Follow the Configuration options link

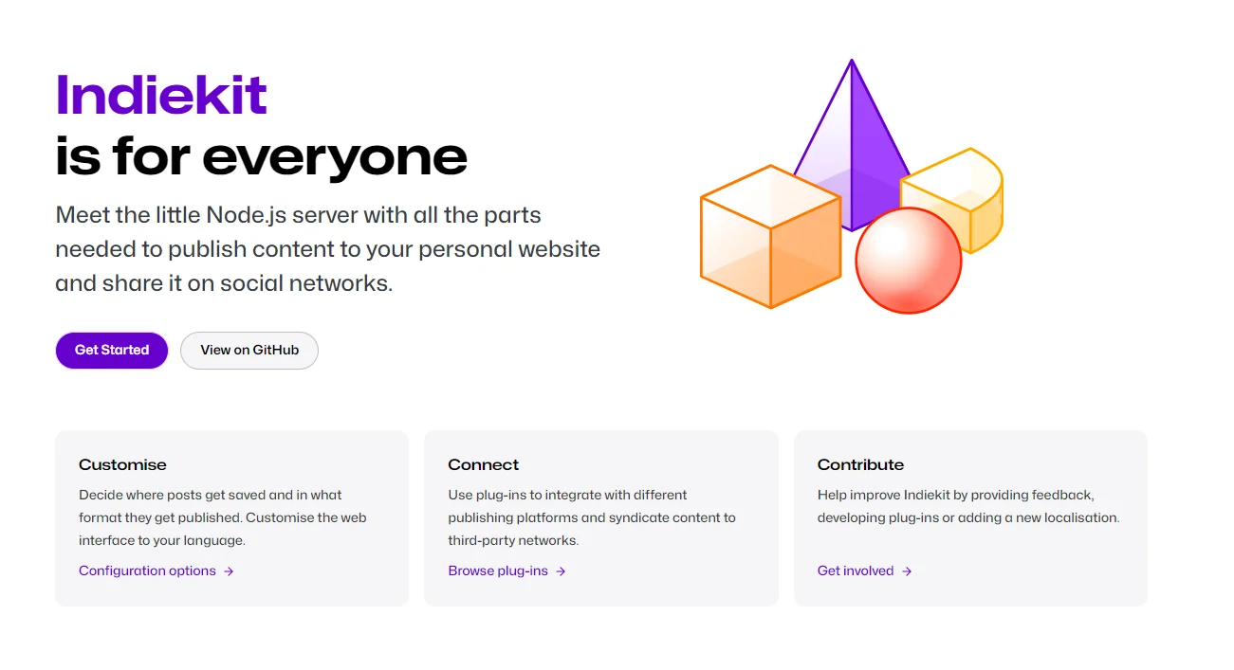click(x=147, y=570)
